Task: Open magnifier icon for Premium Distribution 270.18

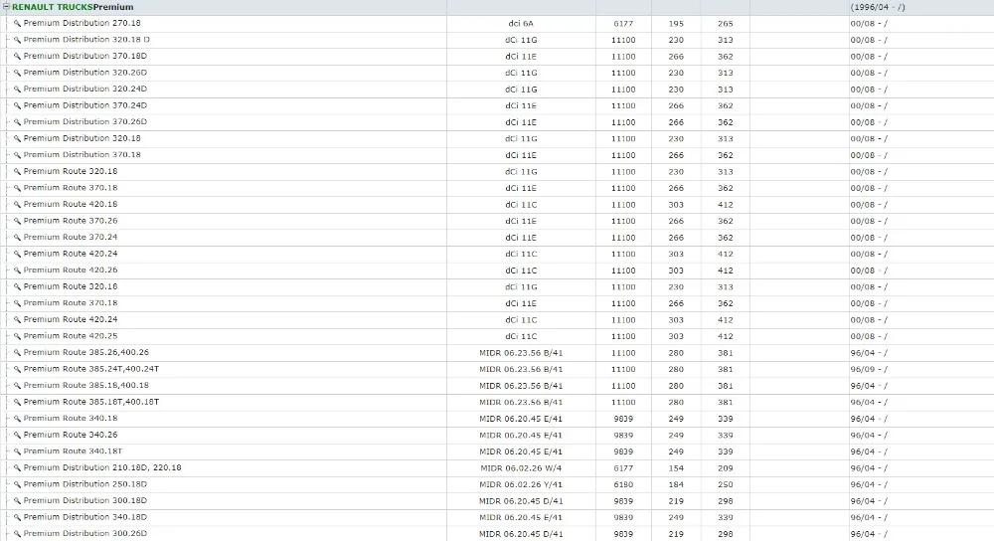Action: (x=17, y=24)
